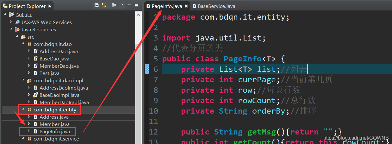Select MemberDao.java in the tree

tap(59, 66)
